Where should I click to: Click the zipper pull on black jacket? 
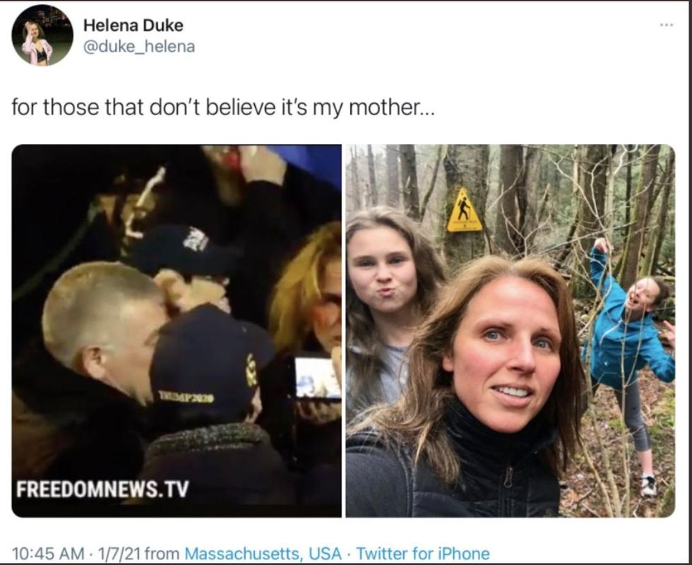tap(508, 477)
